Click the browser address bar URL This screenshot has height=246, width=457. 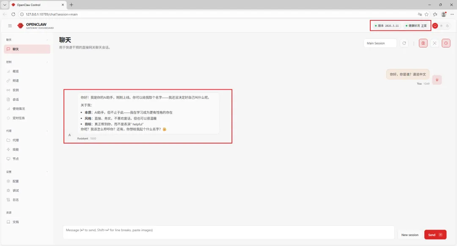pos(52,14)
